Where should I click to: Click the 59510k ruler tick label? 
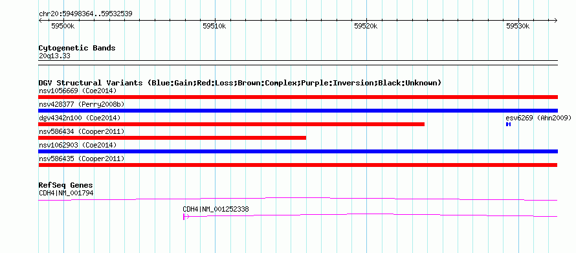214,26
